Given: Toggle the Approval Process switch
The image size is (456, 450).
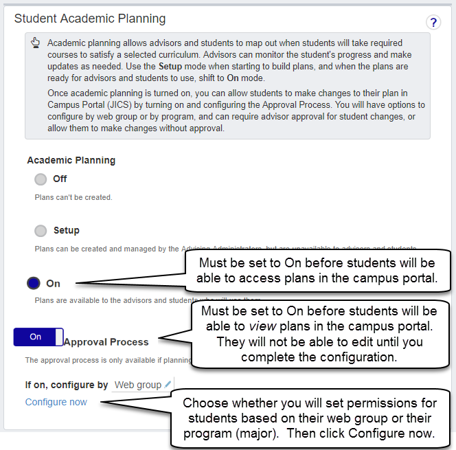Looking at the screenshot, I should coord(38,337).
